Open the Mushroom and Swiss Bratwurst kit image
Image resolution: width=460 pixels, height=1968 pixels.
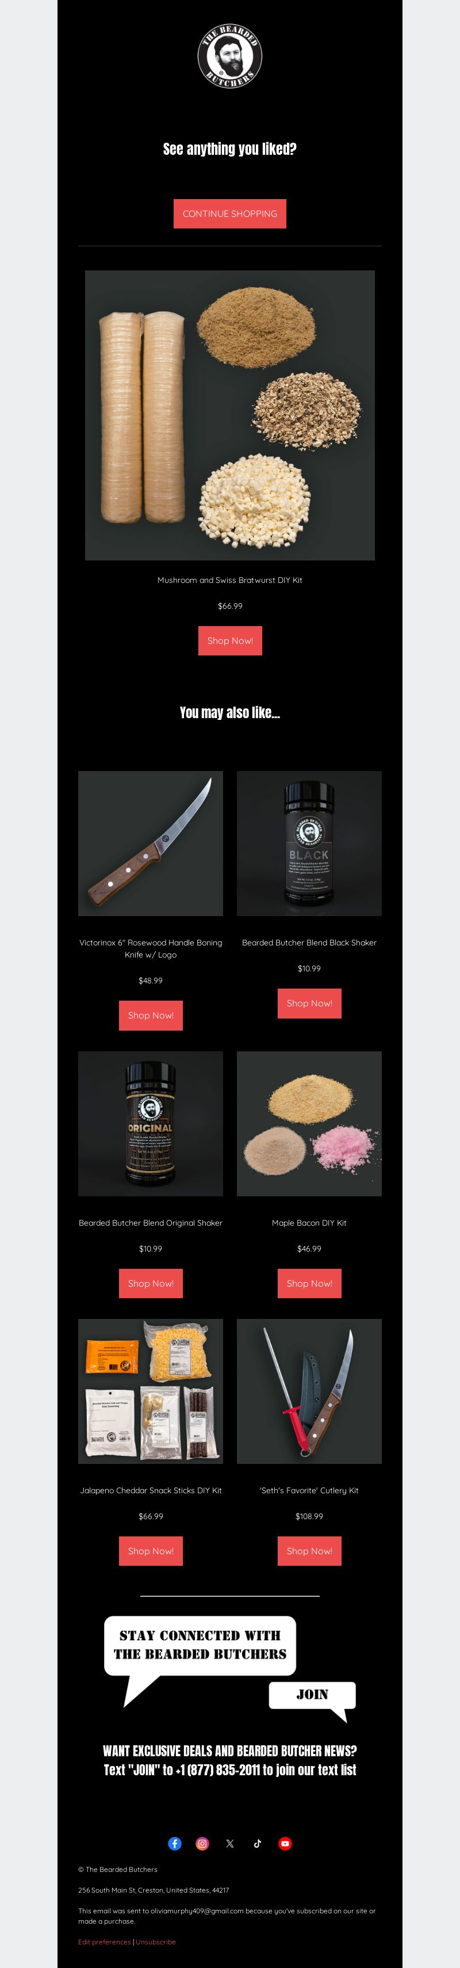(229, 415)
